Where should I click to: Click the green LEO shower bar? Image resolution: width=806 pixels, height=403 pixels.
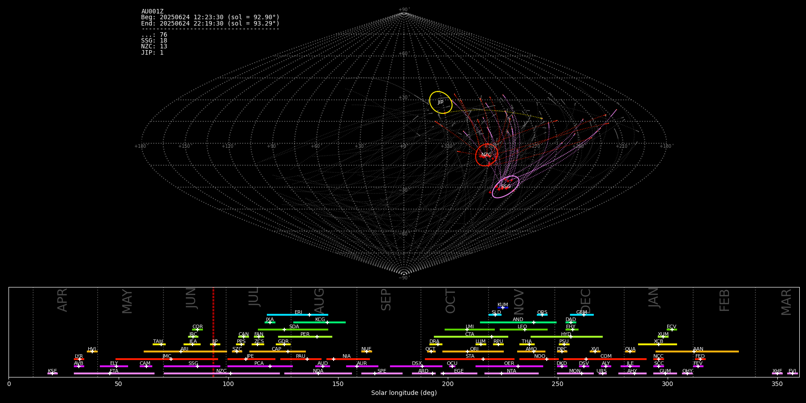[523, 330]
